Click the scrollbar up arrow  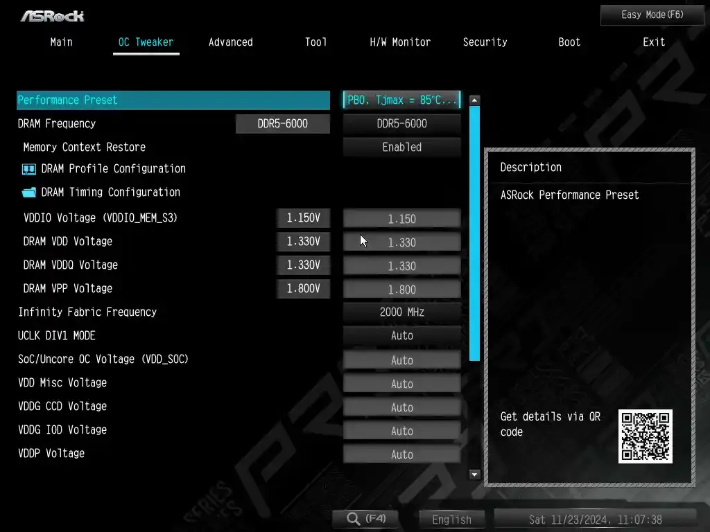coord(475,100)
